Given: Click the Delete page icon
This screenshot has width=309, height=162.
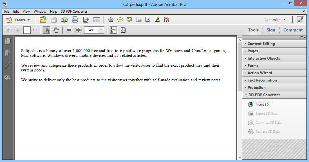Looking at the screenshot, I should click(139, 20).
